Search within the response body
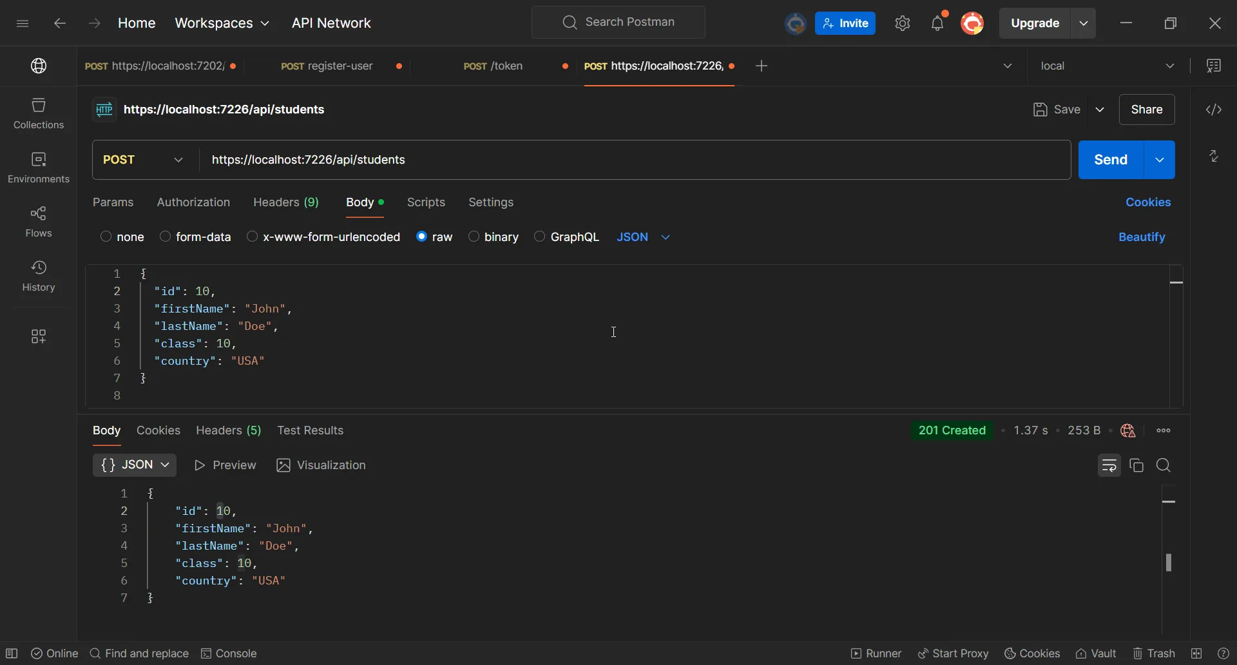The height and width of the screenshot is (665, 1237). 1164,465
